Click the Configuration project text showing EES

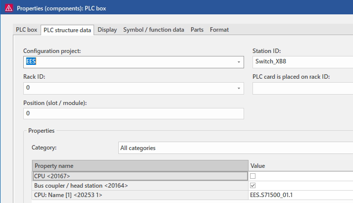pyautogui.click(x=32, y=62)
